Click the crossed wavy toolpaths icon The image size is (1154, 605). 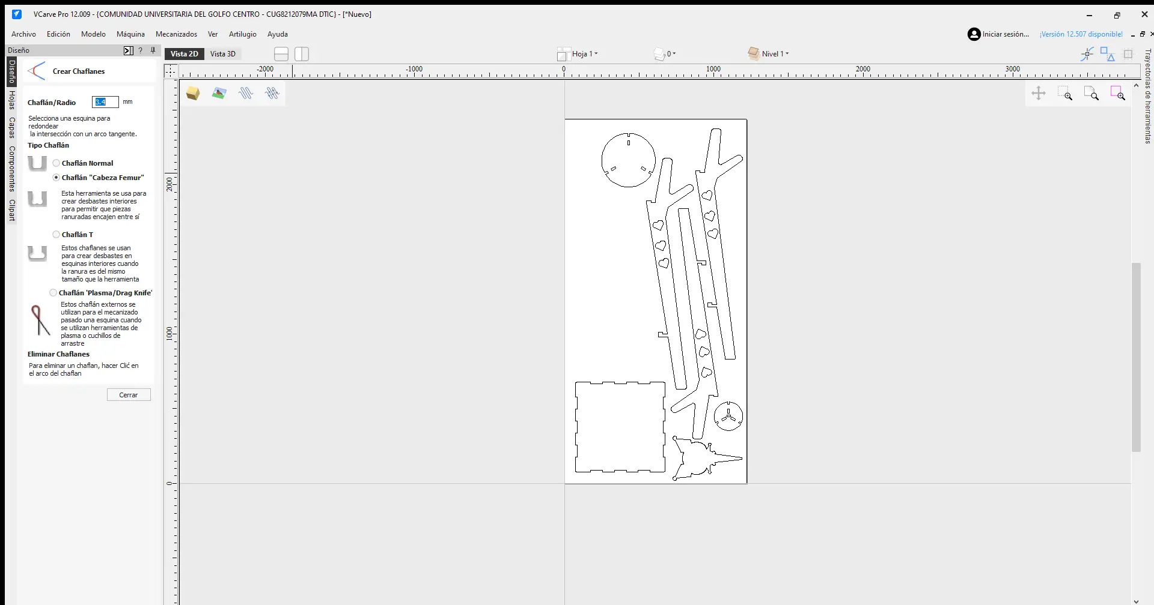pyautogui.click(x=272, y=93)
